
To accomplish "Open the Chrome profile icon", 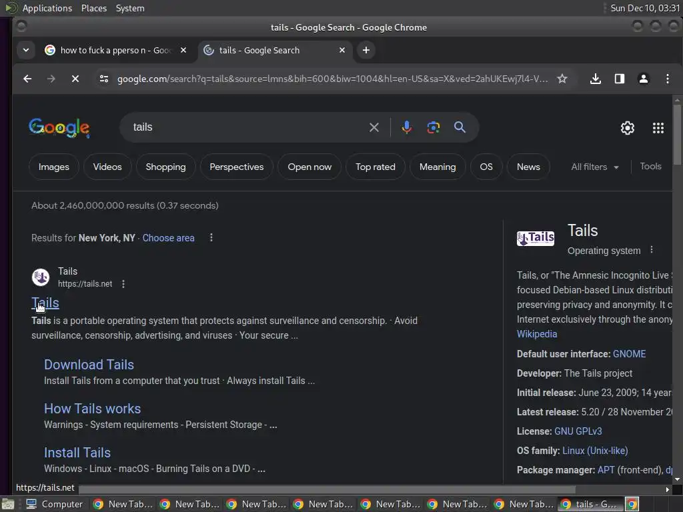I will (644, 79).
